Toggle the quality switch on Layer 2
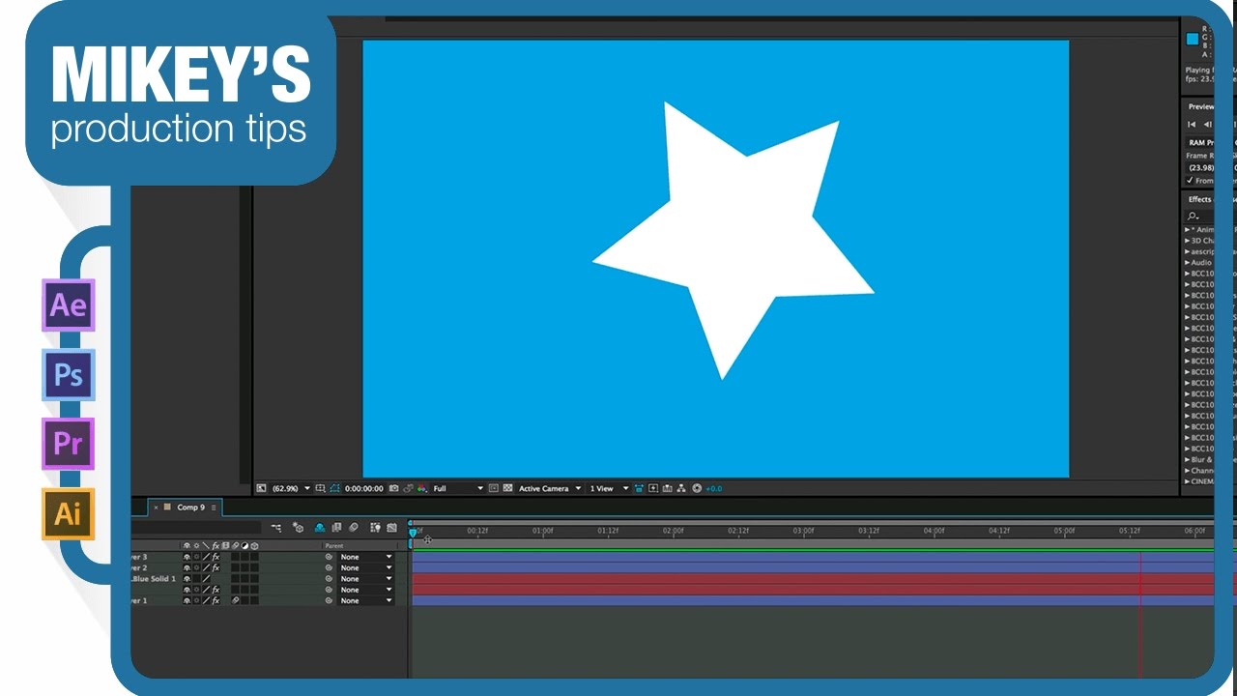The image size is (1237, 696). click(x=206, y=567)
